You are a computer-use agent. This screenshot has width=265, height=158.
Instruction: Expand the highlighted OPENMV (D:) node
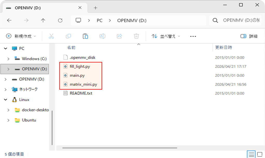8,69
